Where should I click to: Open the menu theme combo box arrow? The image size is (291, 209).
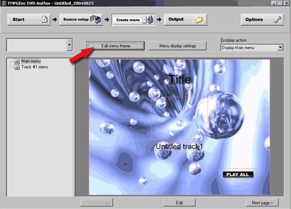(69, 45)
